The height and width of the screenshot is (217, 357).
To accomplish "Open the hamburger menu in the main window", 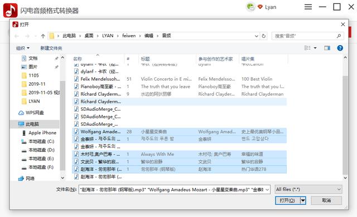I will tap(308, 7).
